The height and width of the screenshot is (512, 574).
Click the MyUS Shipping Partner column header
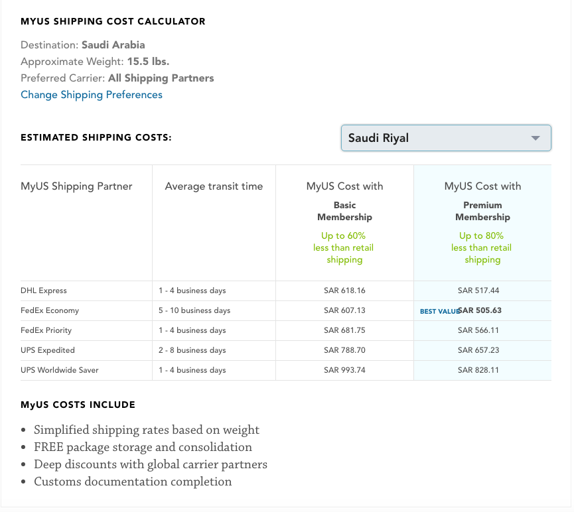coord(76,186)
